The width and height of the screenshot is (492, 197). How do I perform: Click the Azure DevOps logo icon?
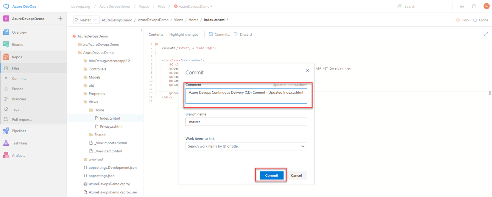click(x=6, y=6)
